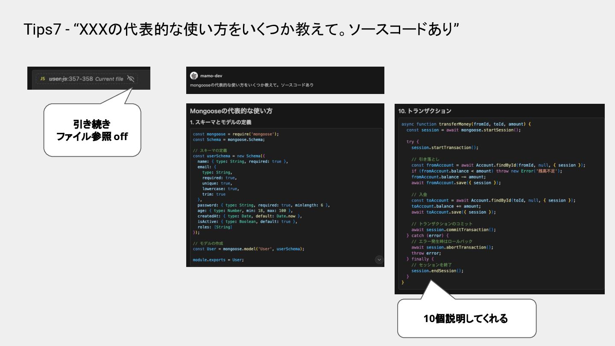Image resolution: width=615 pixels, height=346 pixels.
Task: Click the callout "引き続き ファイル参照 off"
Action: pyautogui.click(x=92, y=130)
